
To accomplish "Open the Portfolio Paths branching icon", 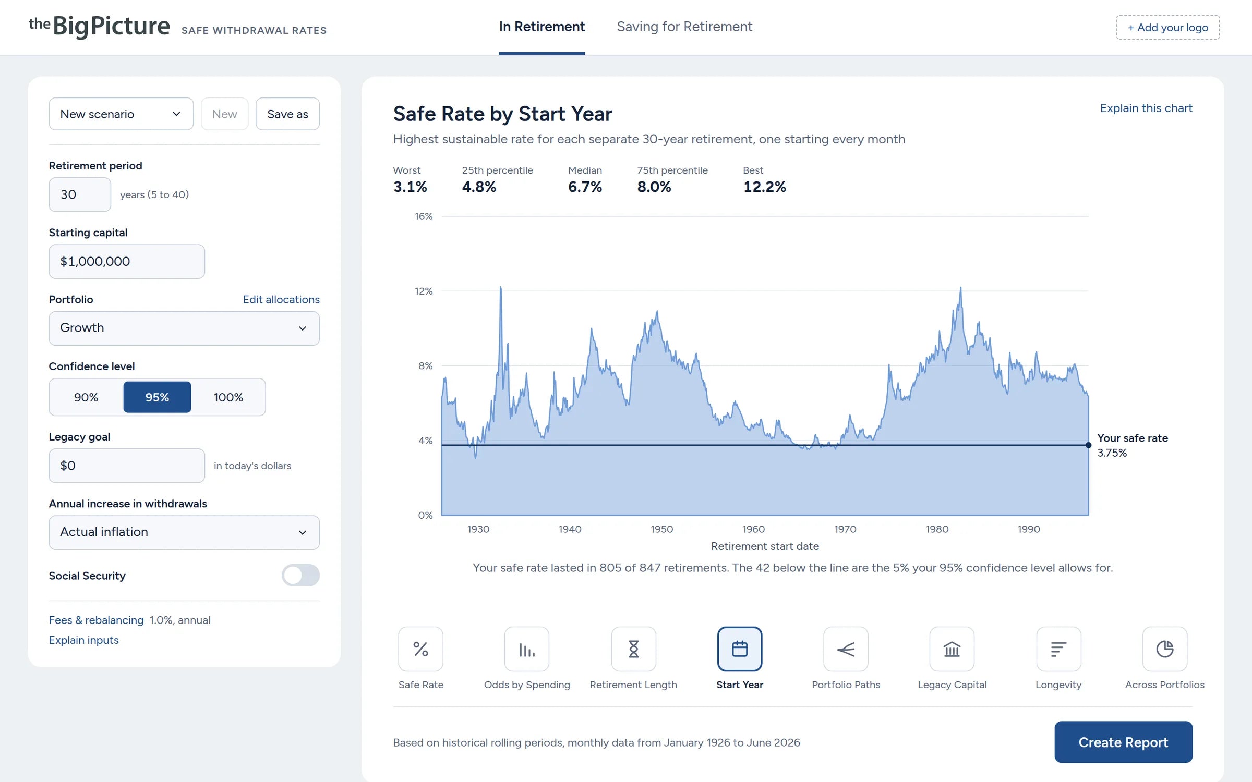I will (846, 649).
